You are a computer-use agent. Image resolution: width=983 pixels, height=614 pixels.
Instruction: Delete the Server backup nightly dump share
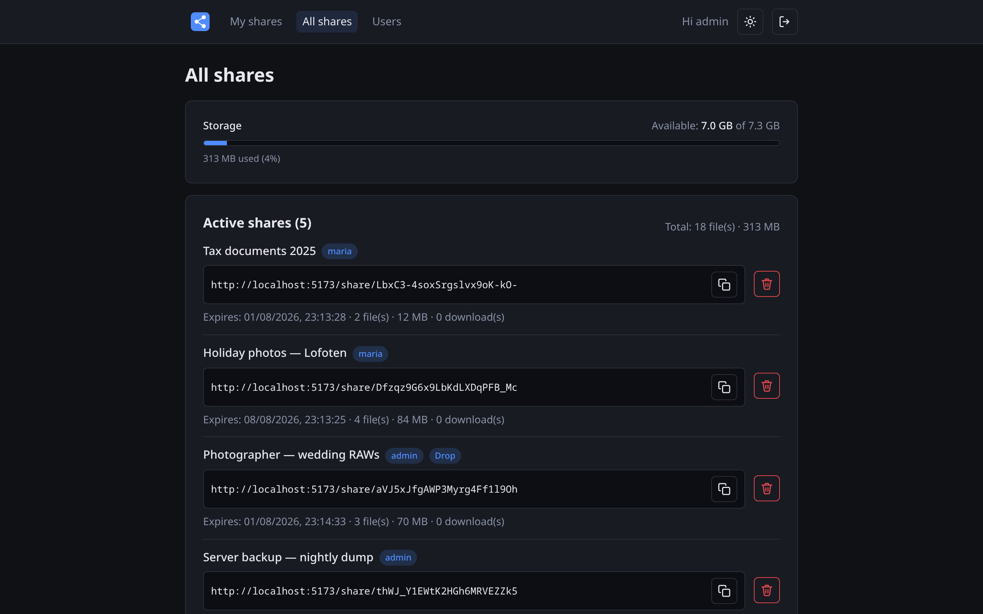coord(767,590)
